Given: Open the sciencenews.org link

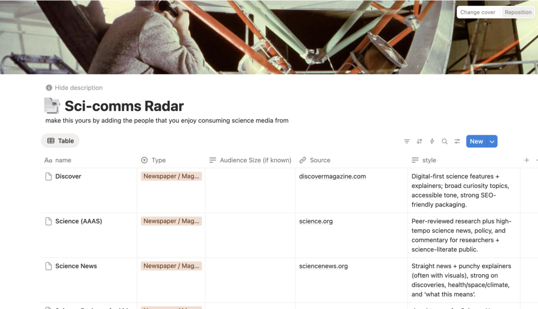Looking at the screenshot, I should coord(323,266).
